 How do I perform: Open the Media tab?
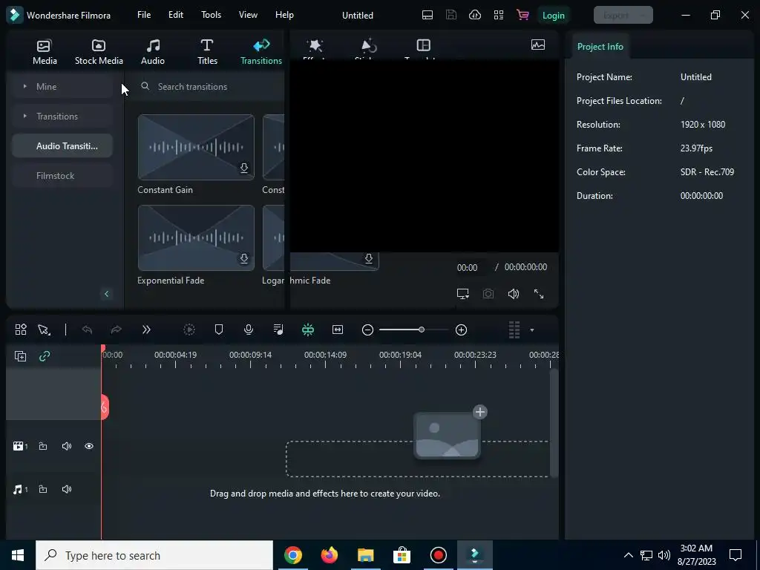(45, 52)
